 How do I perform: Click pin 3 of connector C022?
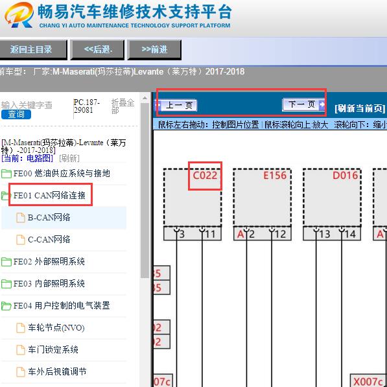(x=182, y=234)
